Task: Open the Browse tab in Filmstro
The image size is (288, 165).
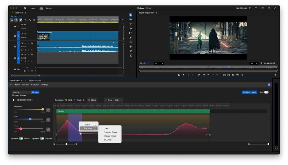Action: pyautogui.click(x=17, y=85)
